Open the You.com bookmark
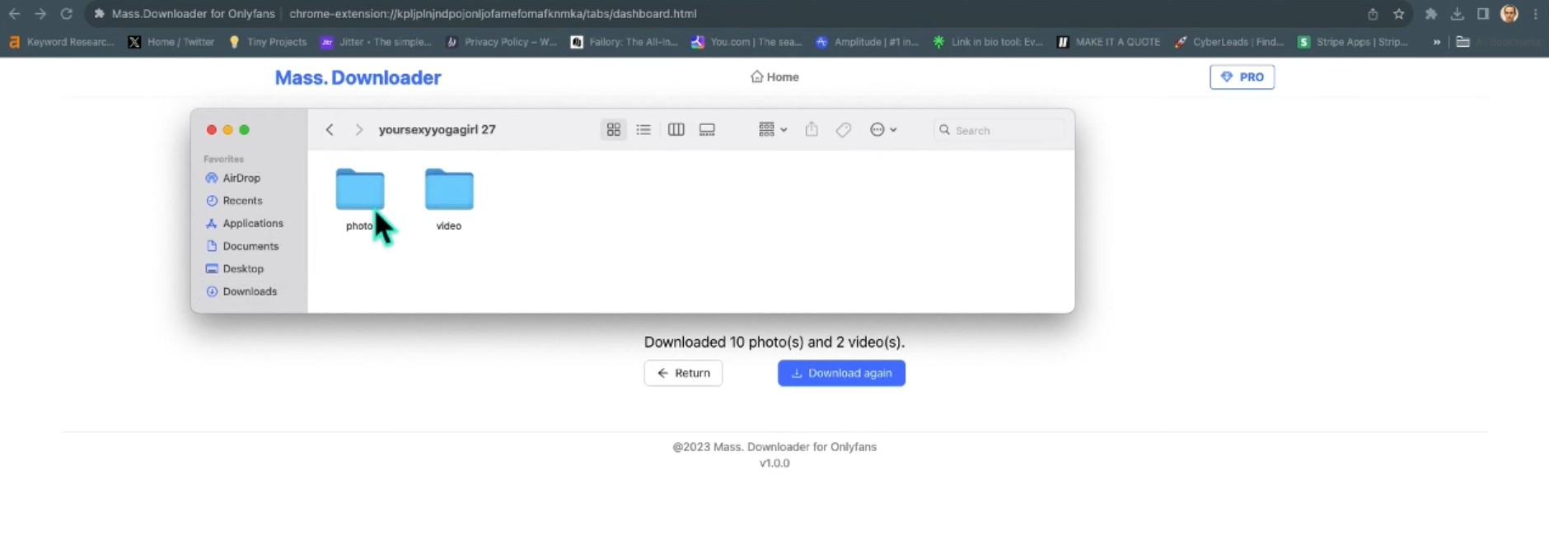The image size is (1549, 545). [x=746, y=42]
